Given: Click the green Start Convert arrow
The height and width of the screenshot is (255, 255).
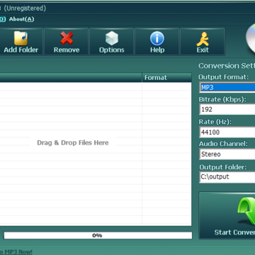Looking at the screenshot, I should (x=246, y=211).
